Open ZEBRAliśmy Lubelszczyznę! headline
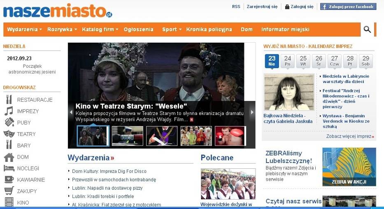 (x=289, y=157)
